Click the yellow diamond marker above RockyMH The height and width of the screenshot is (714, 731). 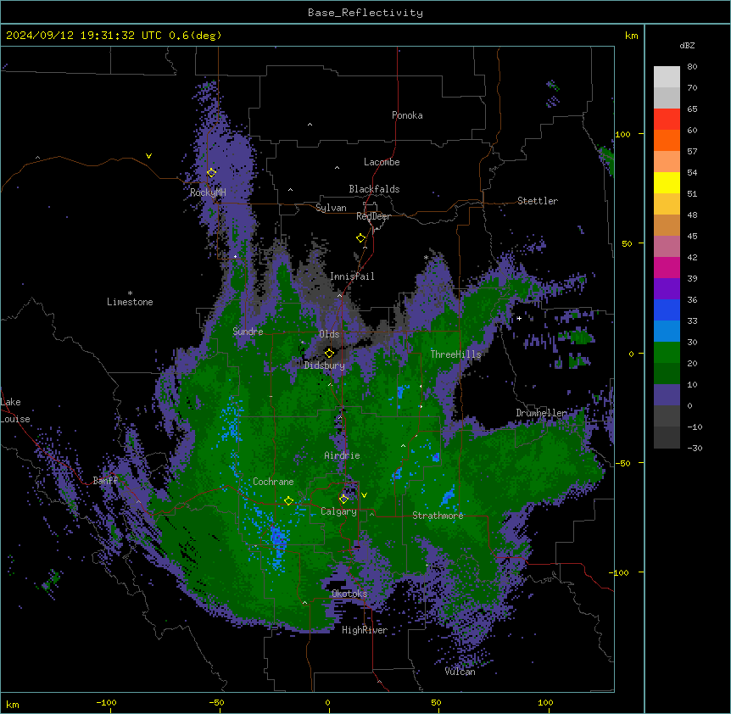[x=211, y=173]
